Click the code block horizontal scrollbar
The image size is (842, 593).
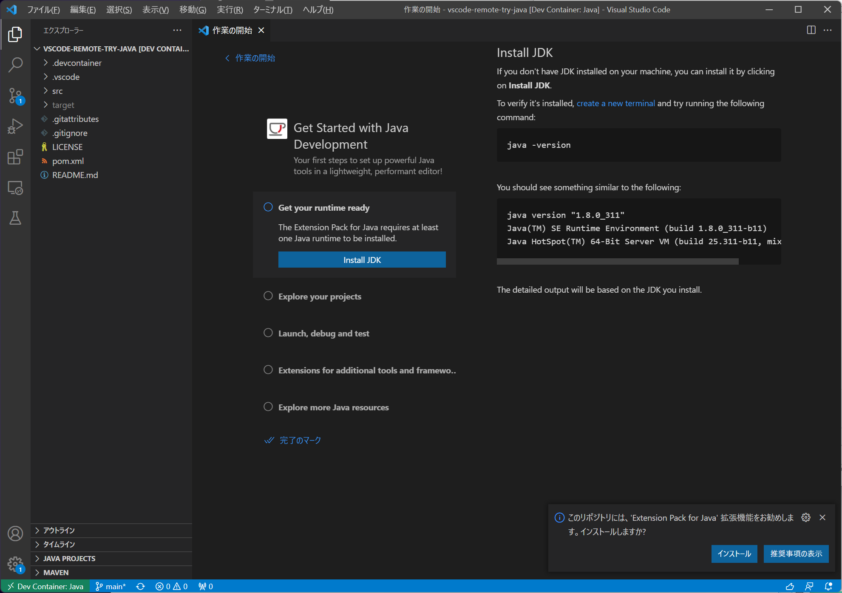tap(618, 261)
